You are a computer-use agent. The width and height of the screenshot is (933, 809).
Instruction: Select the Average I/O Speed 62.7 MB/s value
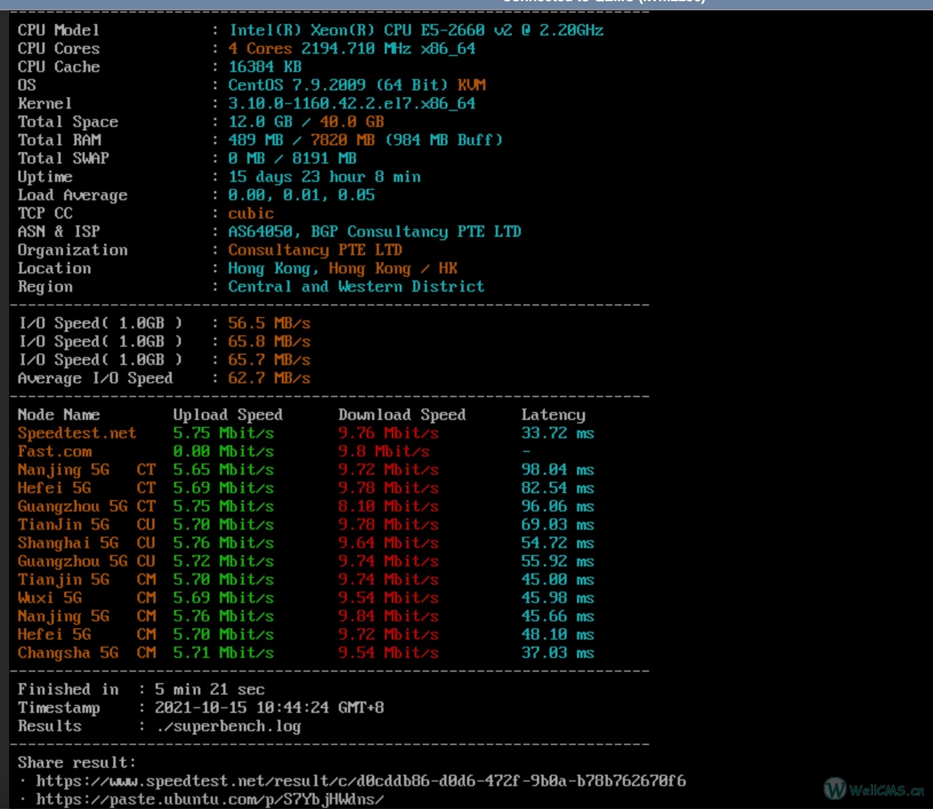coord(269,378)
